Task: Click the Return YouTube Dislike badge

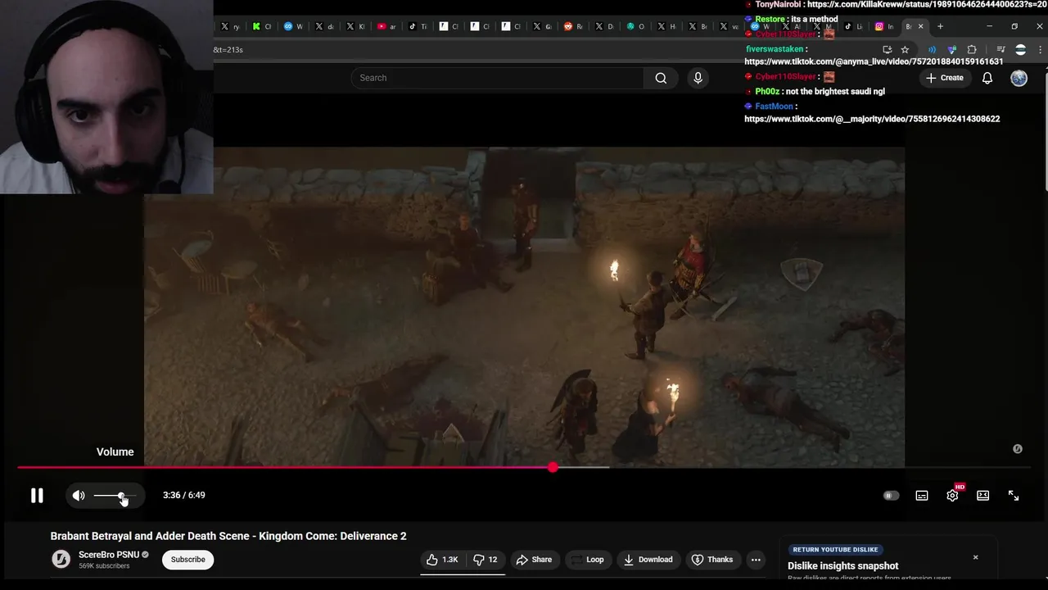Action: [x=835, y=550]
